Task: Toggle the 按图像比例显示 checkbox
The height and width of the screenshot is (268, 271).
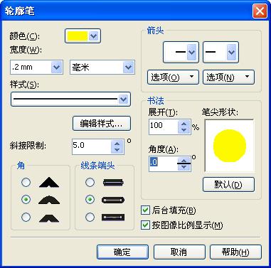Action: click(x=145, y=225)
